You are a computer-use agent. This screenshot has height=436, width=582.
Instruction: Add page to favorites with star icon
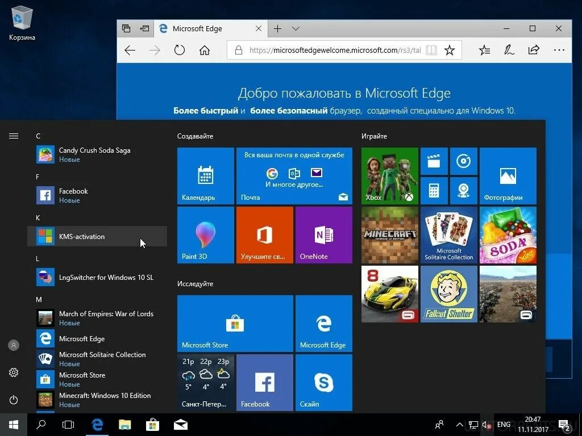(450, 50)
